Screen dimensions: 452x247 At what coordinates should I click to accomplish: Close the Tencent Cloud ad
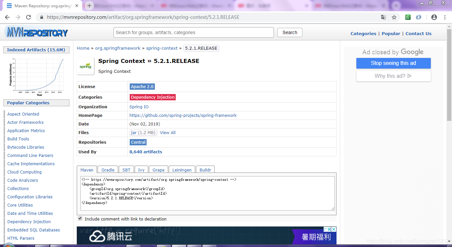(x=334, y=229)
